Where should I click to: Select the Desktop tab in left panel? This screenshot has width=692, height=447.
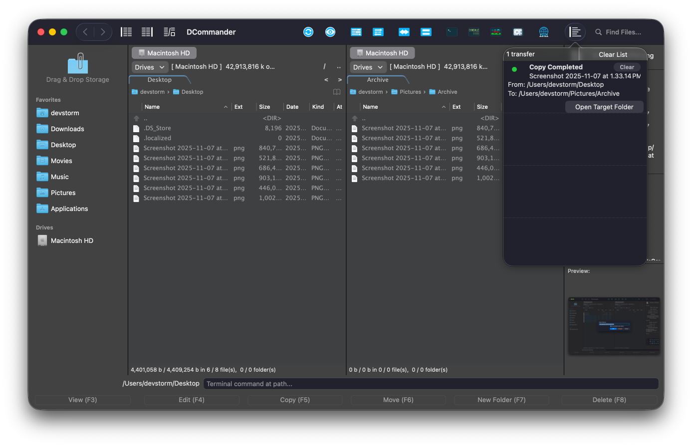(160, 80)
